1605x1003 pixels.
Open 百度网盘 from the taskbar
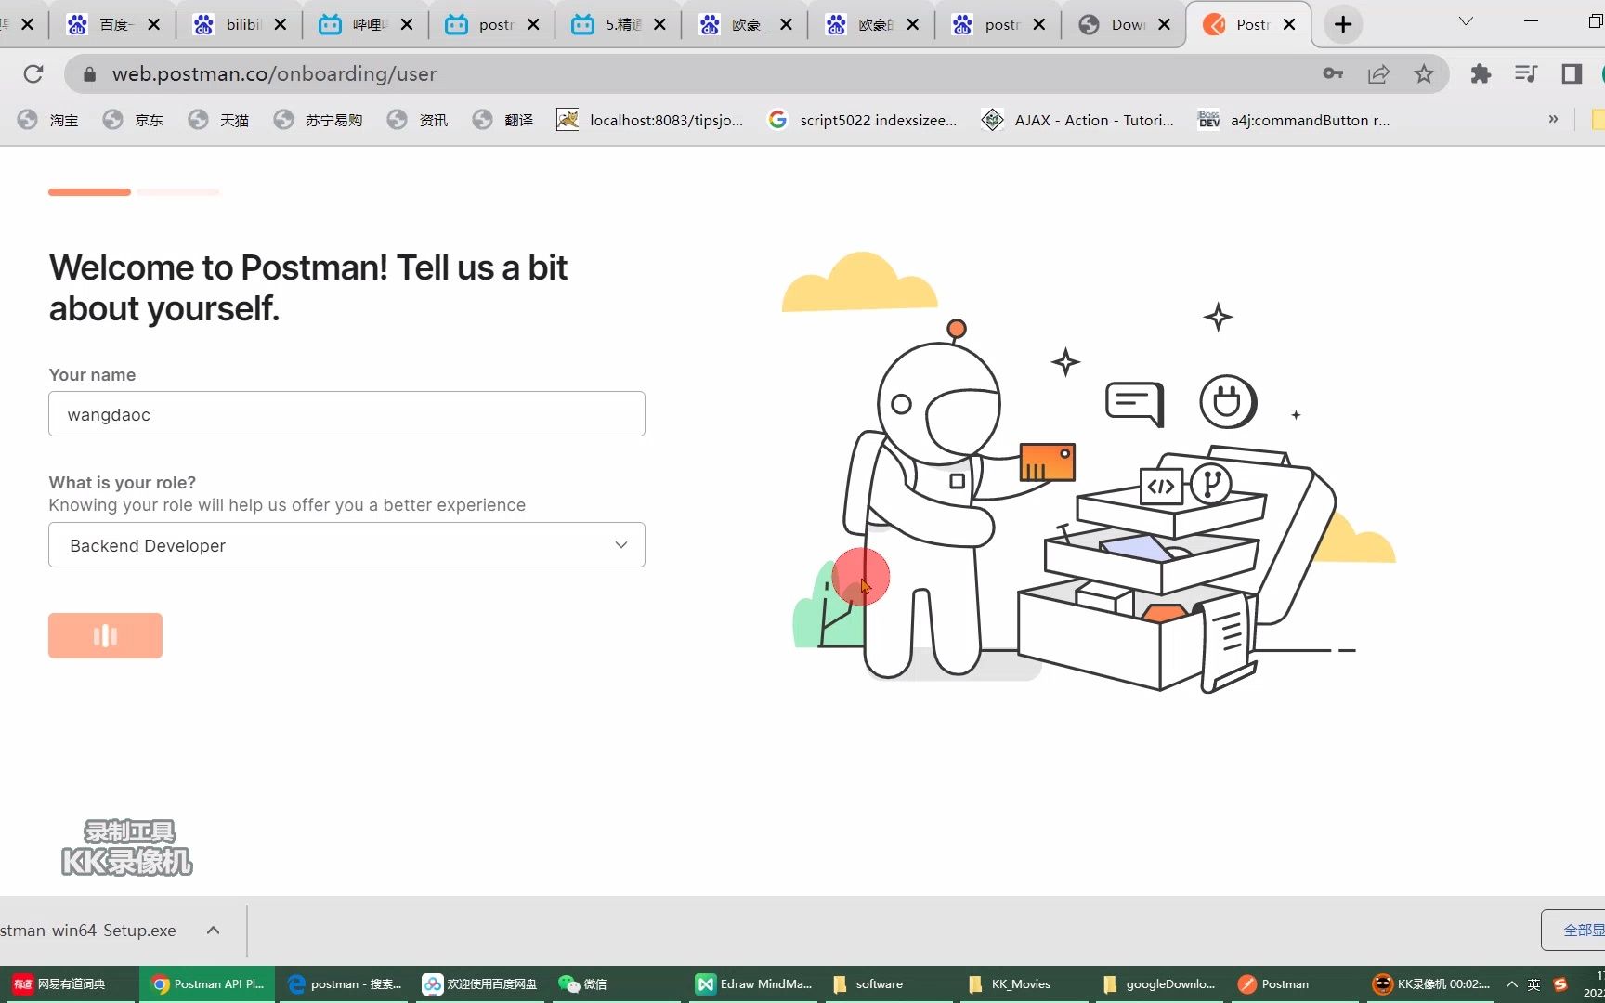(x=480, y=984)
